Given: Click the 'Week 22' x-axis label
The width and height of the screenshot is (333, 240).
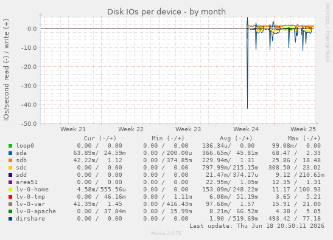Looking at the screenshot, I should coord(131,129).
